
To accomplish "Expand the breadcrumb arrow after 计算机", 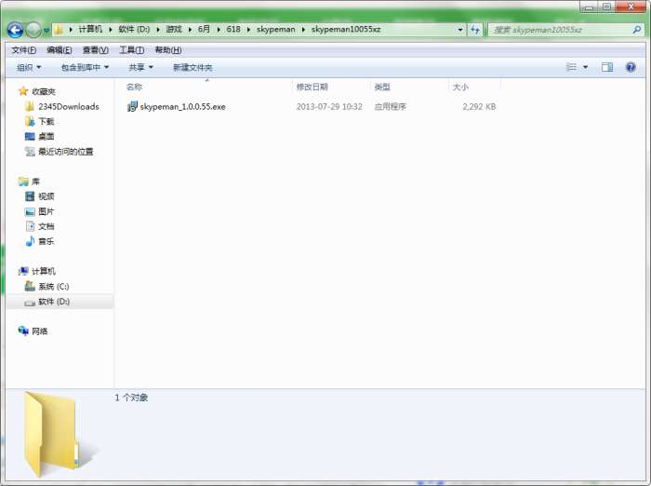I will tap(111, 30).
